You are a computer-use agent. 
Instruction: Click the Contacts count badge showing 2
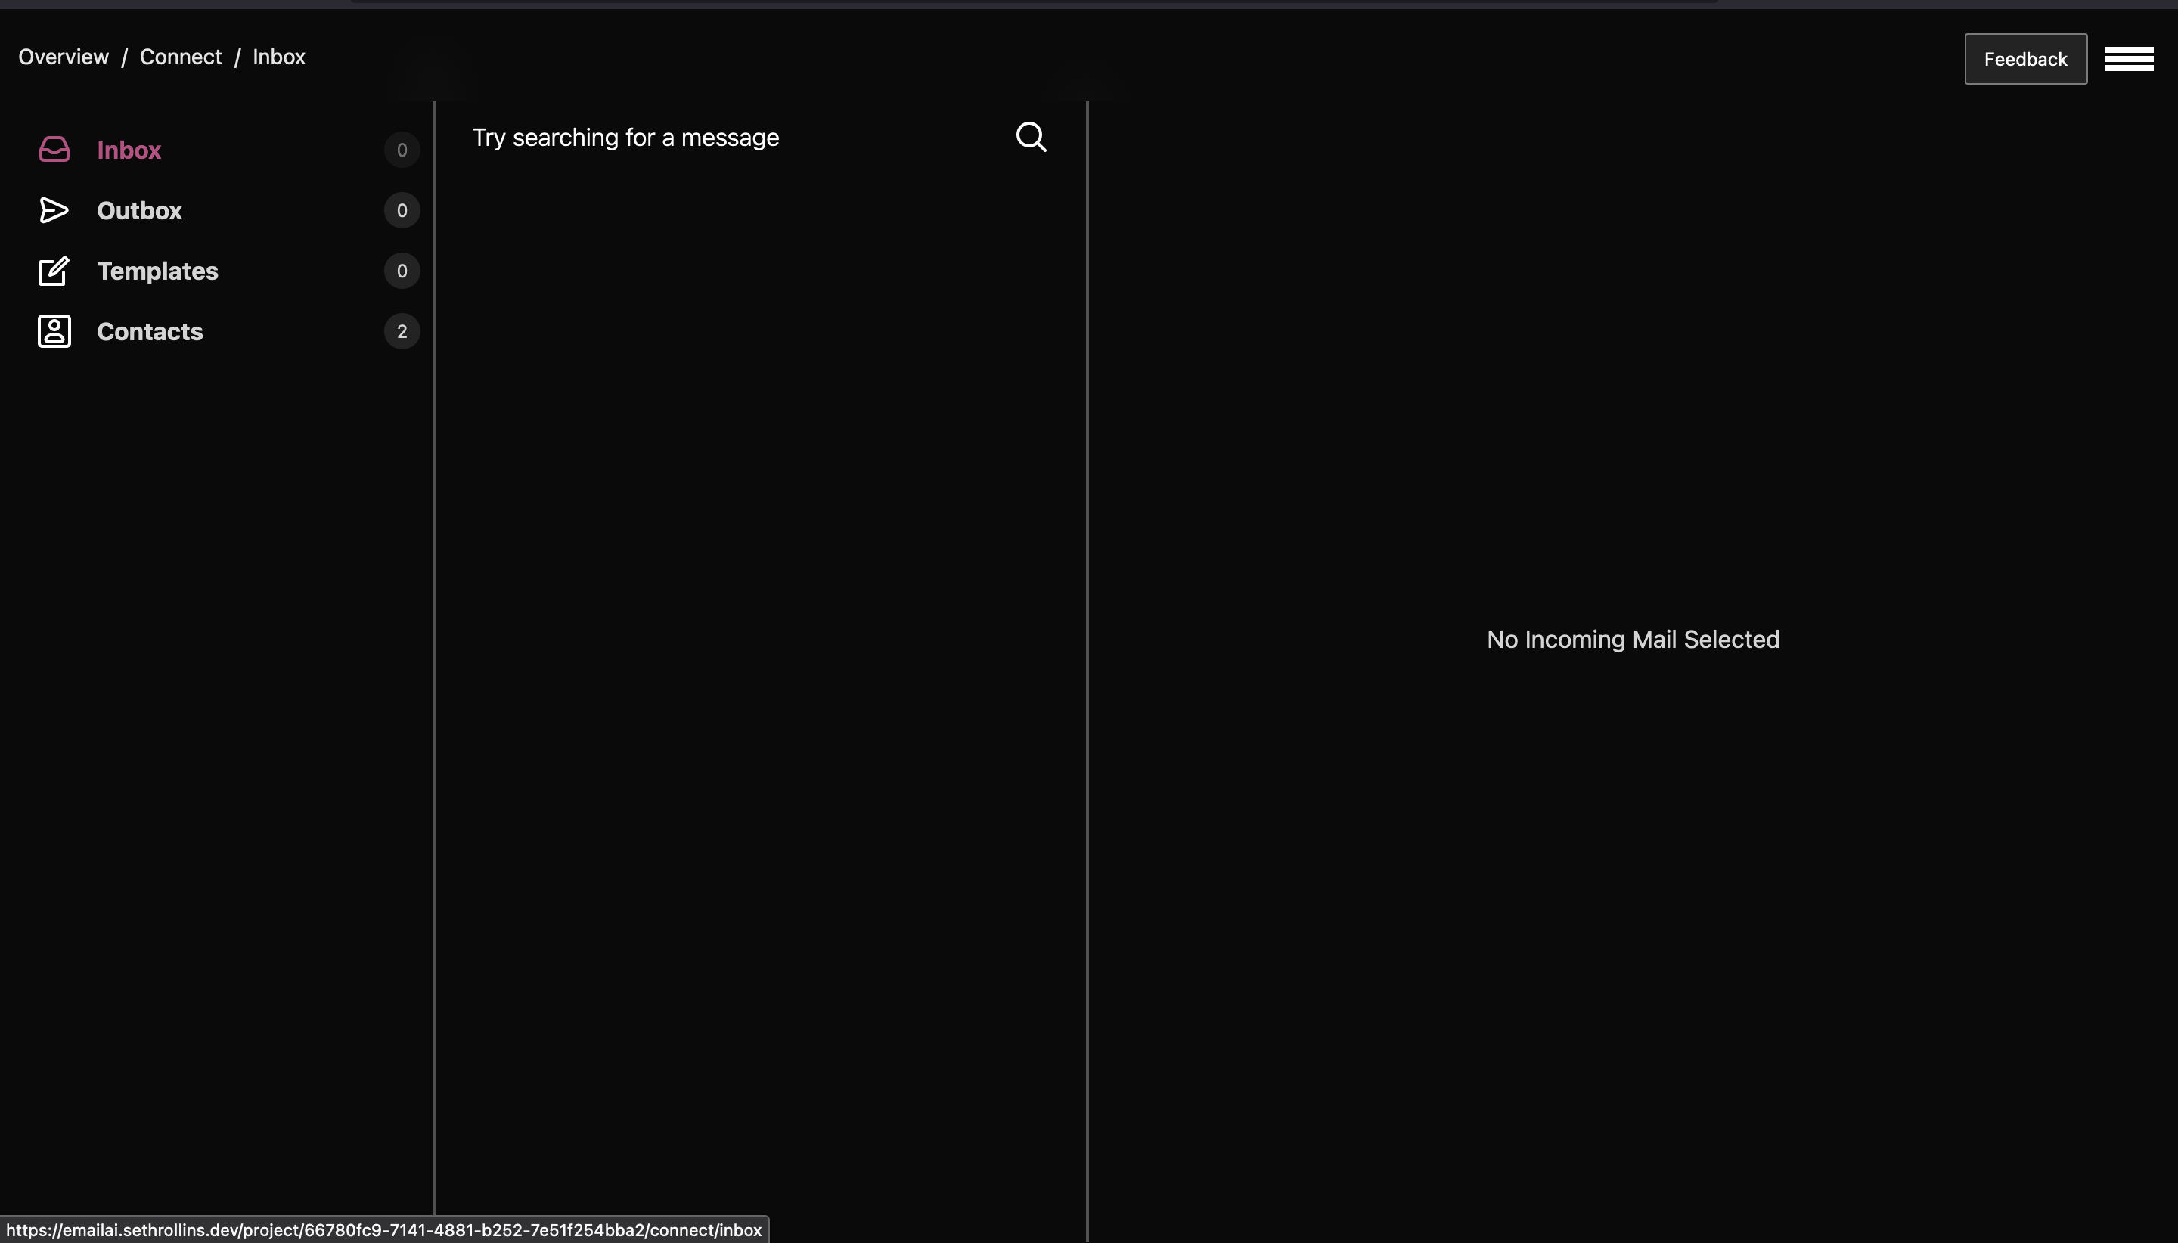coord(402,331)
